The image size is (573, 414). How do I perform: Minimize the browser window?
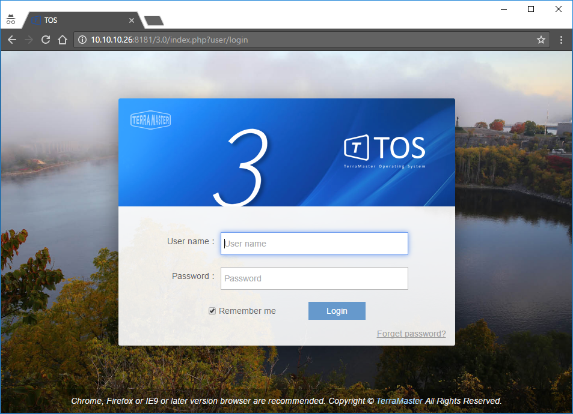pyautogui.click(x=504, y=9)
